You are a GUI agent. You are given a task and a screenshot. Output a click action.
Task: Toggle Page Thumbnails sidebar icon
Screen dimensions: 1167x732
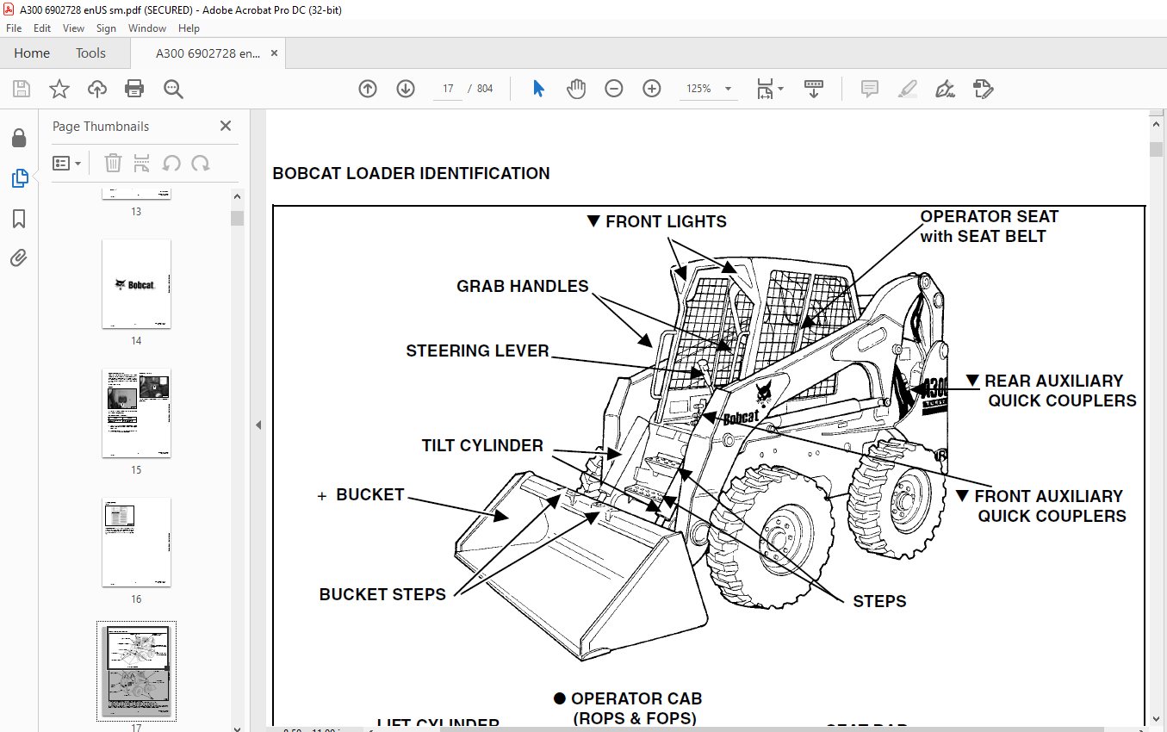point(19,178)
